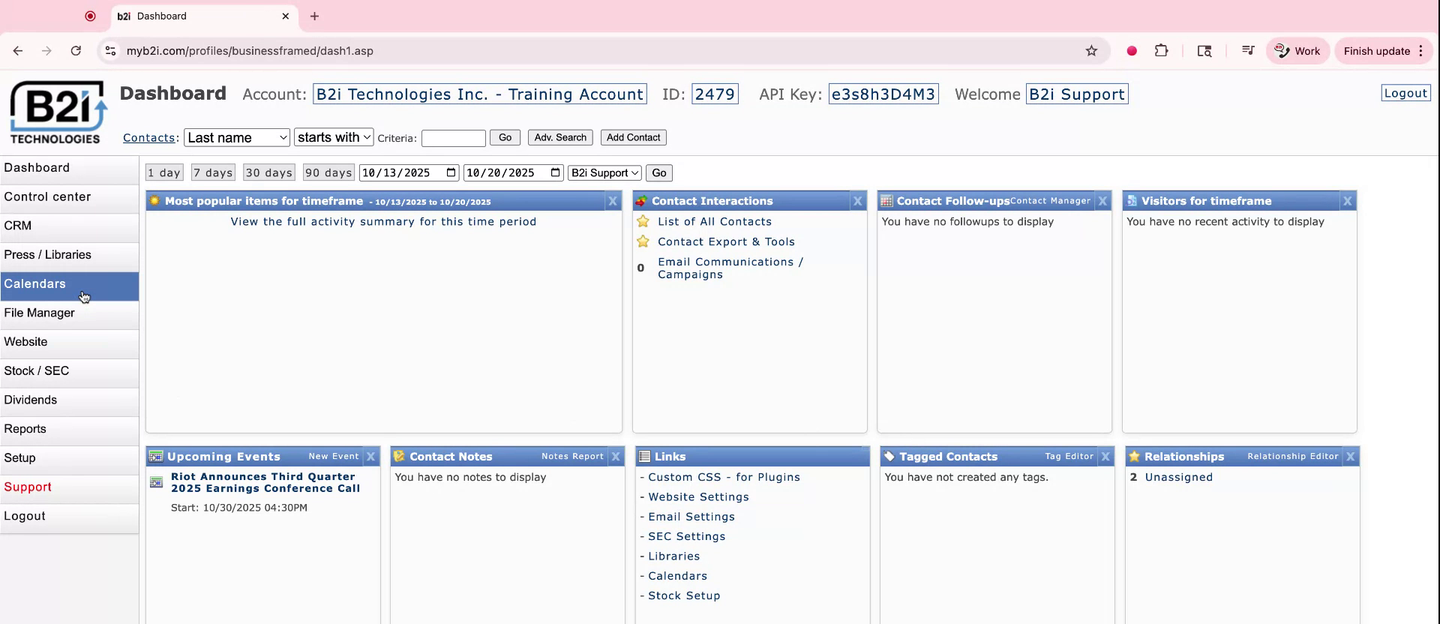Click the event icon beside Riot Announces
Screen dimensions: 1440x624
point(156,482)
